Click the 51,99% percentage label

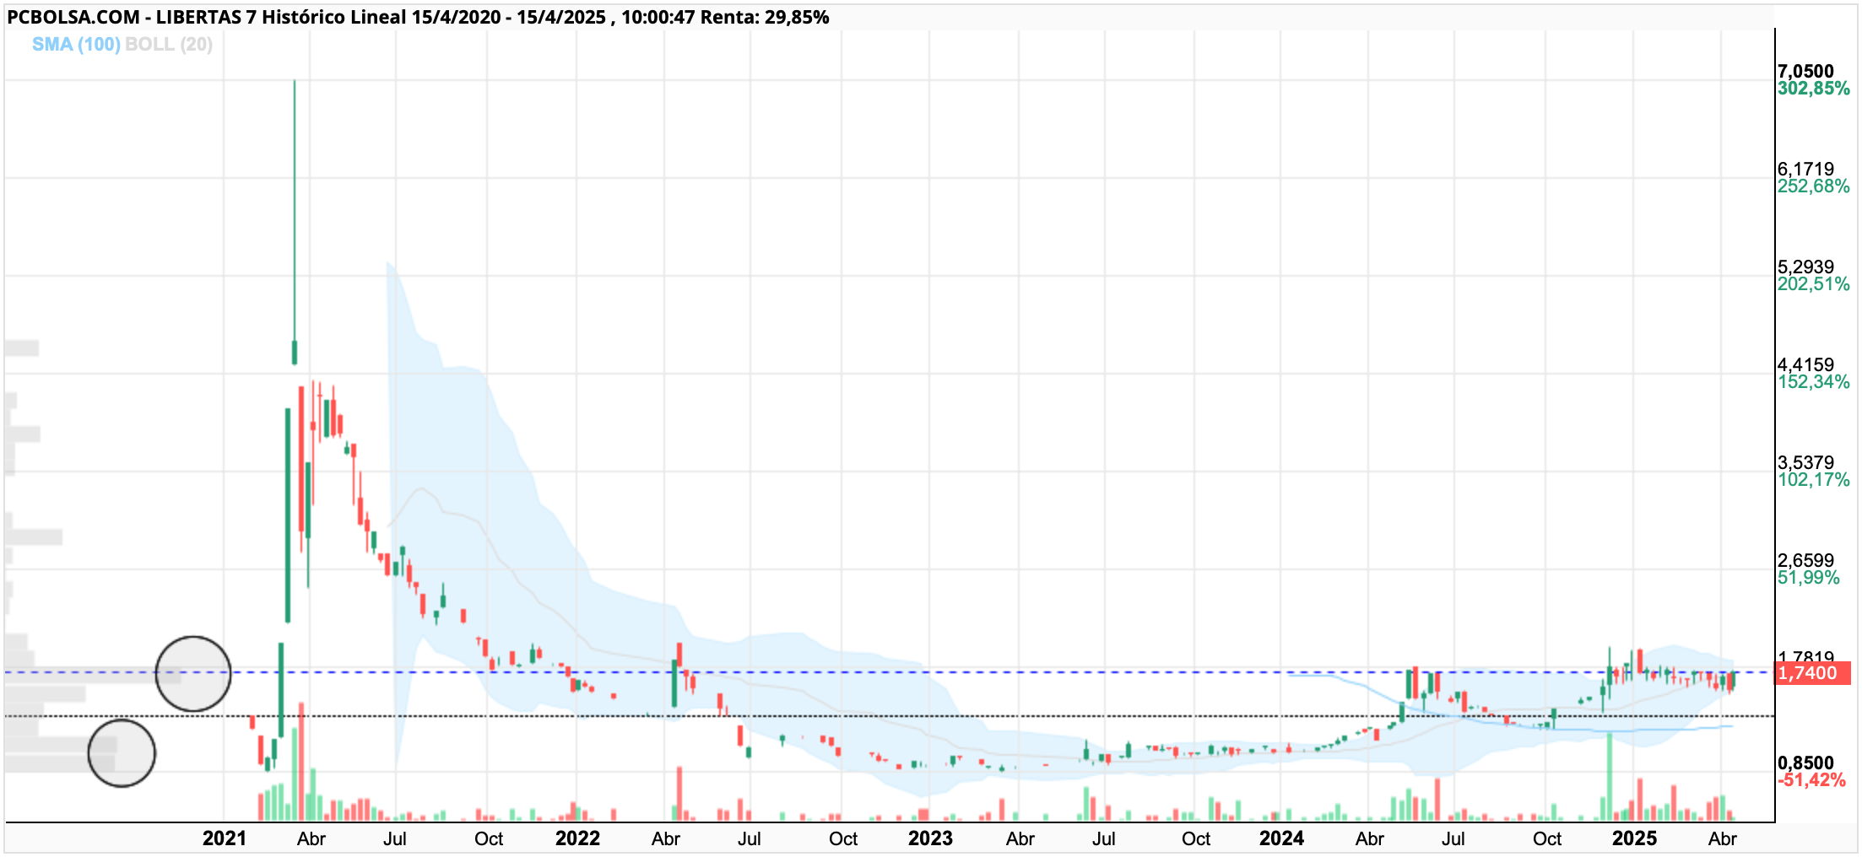pos(1808,578)
